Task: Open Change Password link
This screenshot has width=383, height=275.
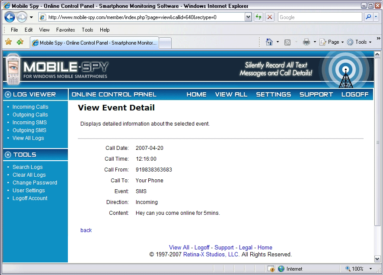Action: click(35, 183)
